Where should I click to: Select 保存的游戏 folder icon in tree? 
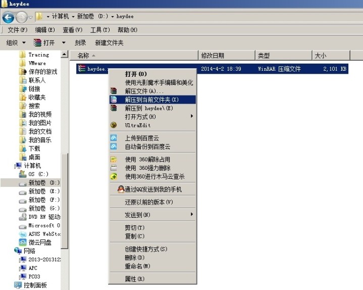pos(23,72)
